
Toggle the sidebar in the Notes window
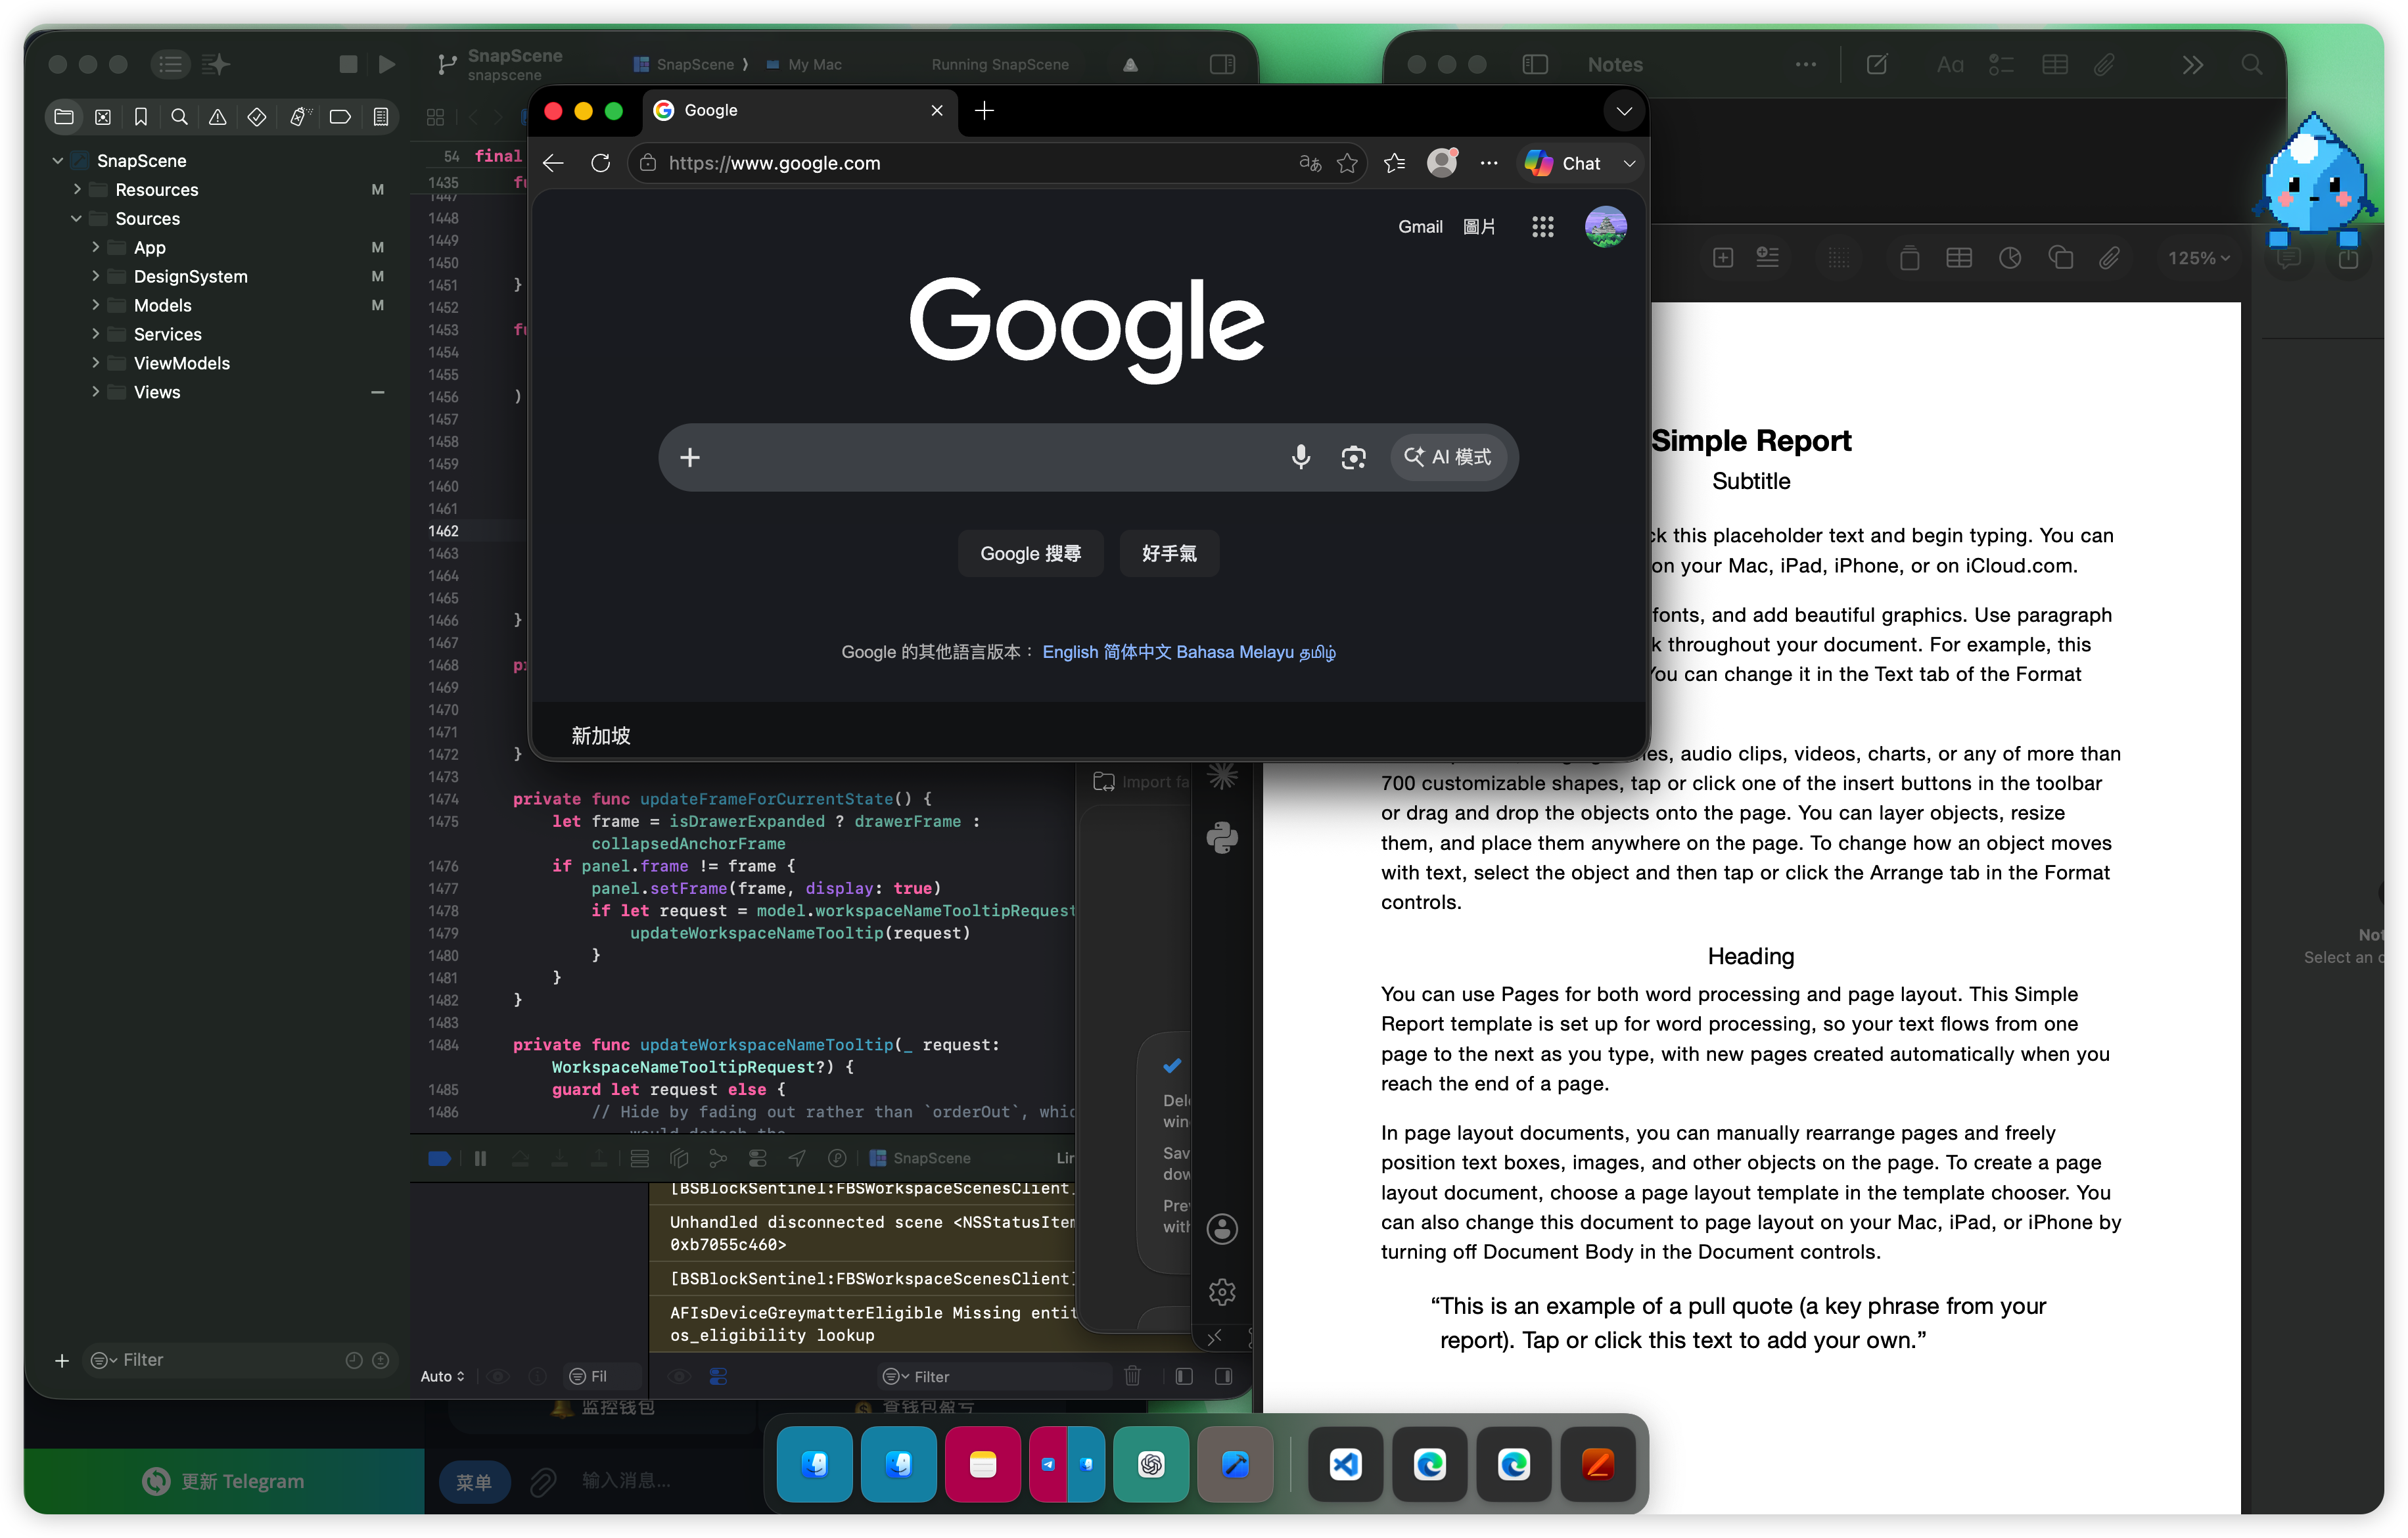pyautogui.click(x=1535, y=64)
